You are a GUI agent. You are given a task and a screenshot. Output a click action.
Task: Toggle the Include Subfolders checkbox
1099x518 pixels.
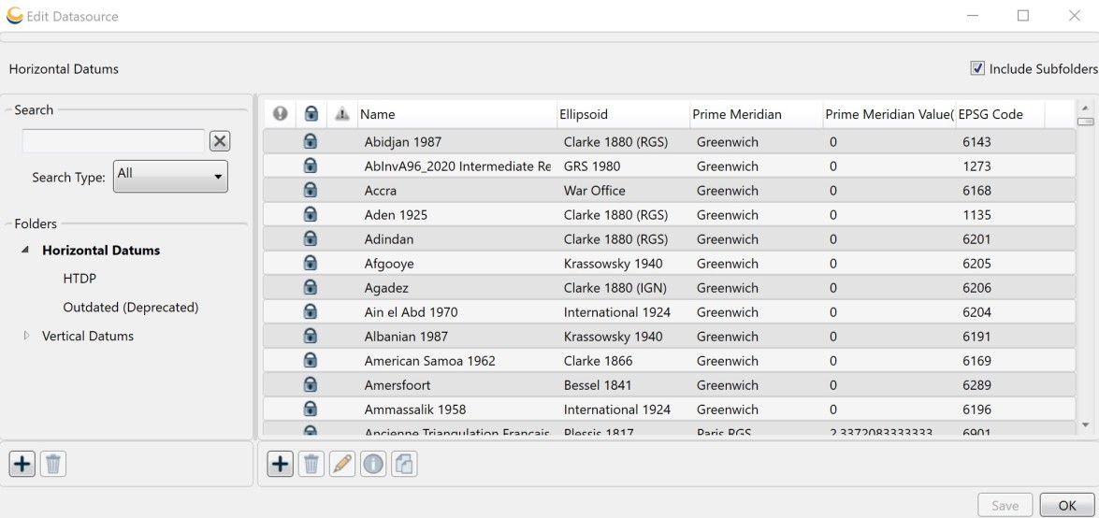click(x=977, y=69)
